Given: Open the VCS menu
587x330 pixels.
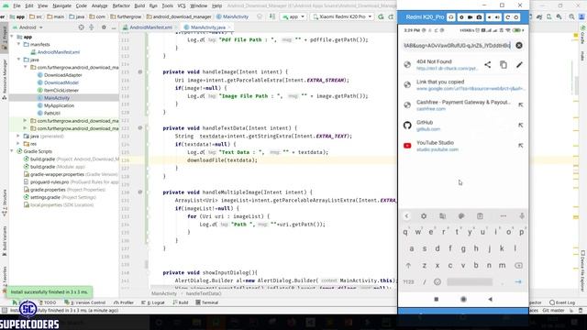Looking at the screenshot, I should [x=182, y=5].
